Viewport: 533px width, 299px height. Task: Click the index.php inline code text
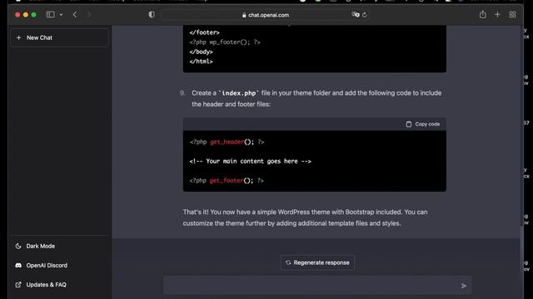tap(239, 93)
